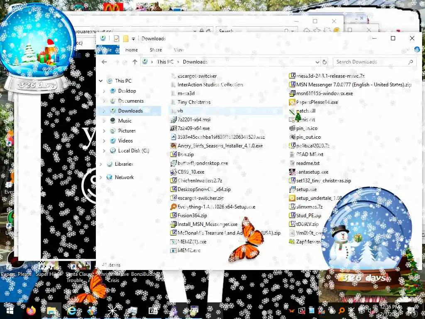Select Downloads in the navigation pane
The image size is (425, 319).
(130, 110)
